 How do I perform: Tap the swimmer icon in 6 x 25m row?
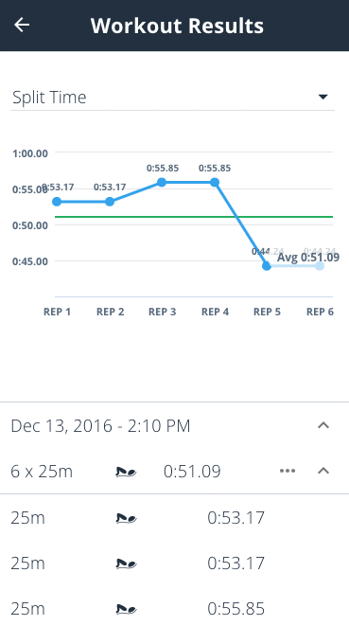click(126, 472)
